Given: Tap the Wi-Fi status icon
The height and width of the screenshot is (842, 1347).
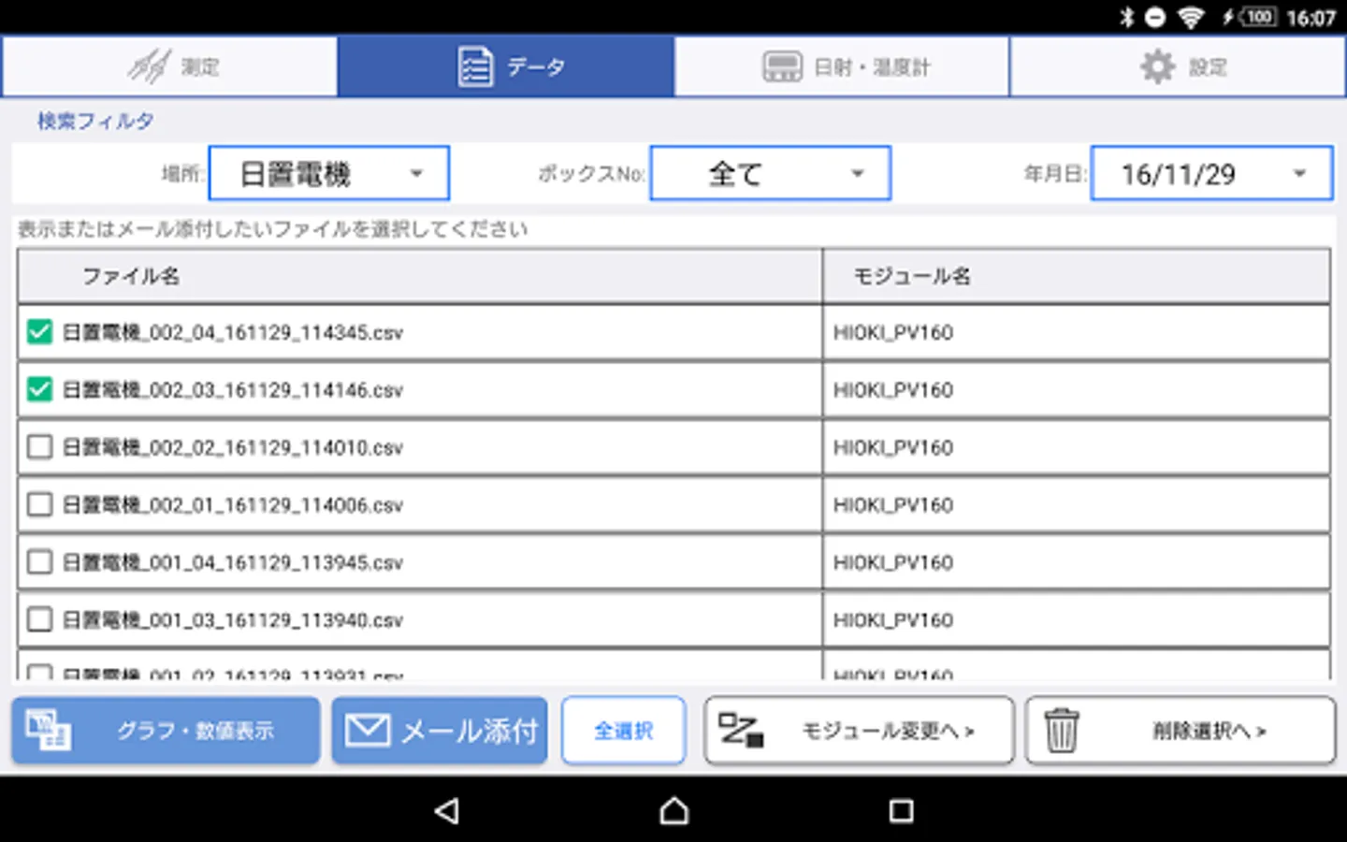Looking at the screenshot, I should 1190,17.
